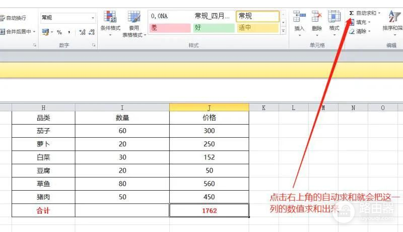
Task: Click the 品类 header cell
Action: 43,118
